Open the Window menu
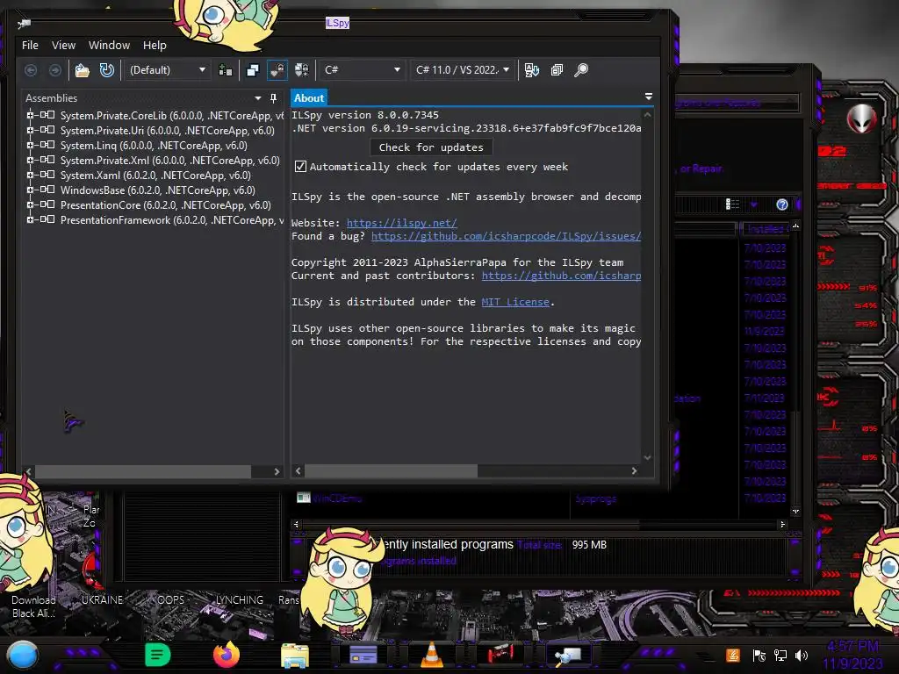This screenshot has height=674, width=899. (x=109, y=46)
